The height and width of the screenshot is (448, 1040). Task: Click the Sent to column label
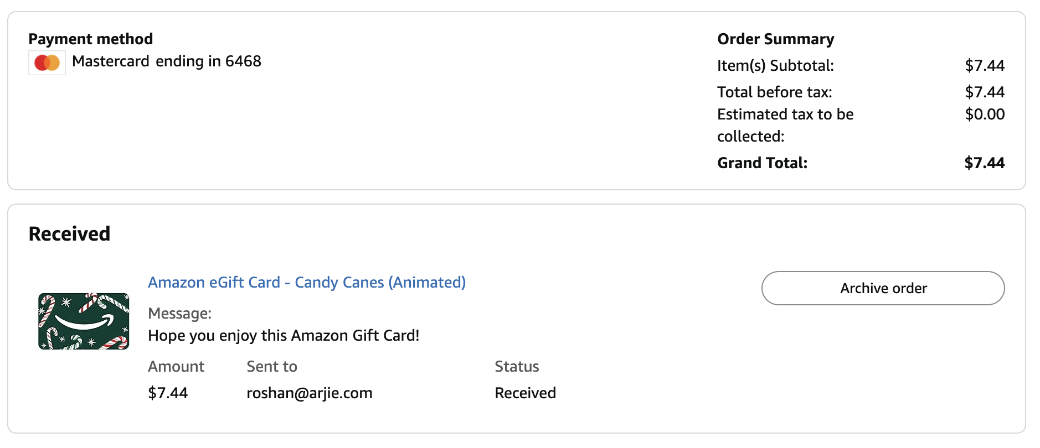coord(272,367)
